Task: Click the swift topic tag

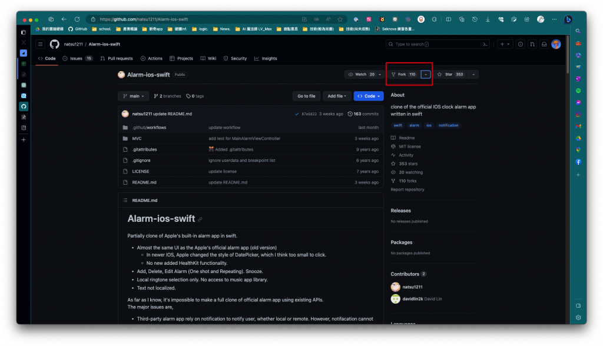Action: coord(397,125)
